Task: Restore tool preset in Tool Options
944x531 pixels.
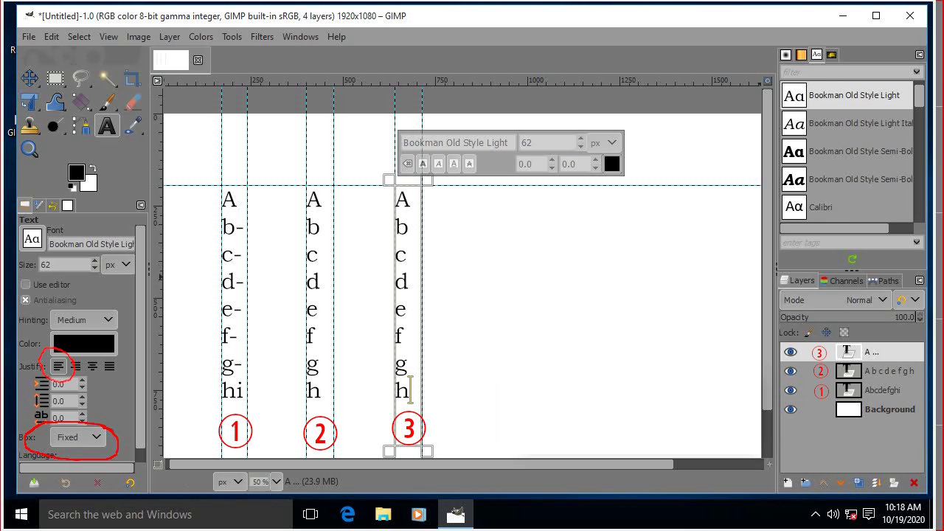Action: 66,483
